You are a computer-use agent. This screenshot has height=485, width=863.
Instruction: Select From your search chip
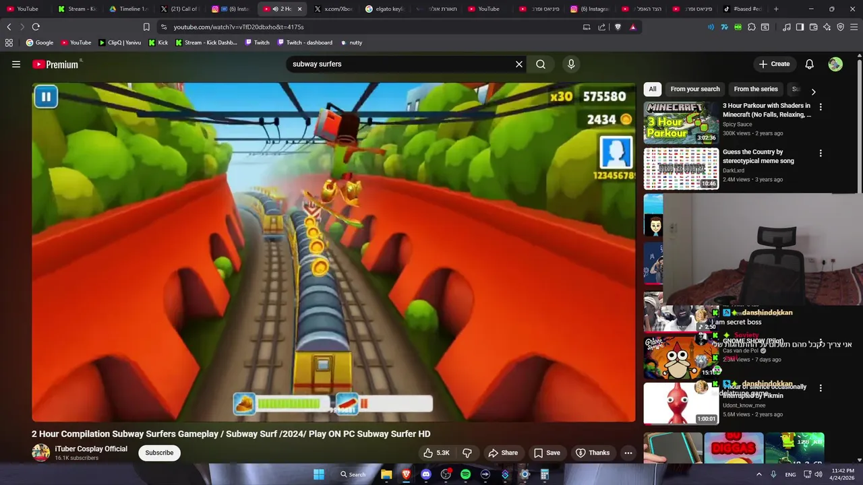695,89
